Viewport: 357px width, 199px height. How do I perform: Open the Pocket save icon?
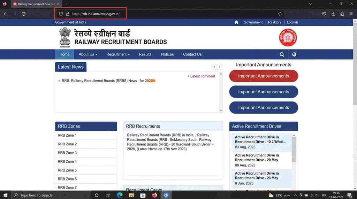pos(324,14)
